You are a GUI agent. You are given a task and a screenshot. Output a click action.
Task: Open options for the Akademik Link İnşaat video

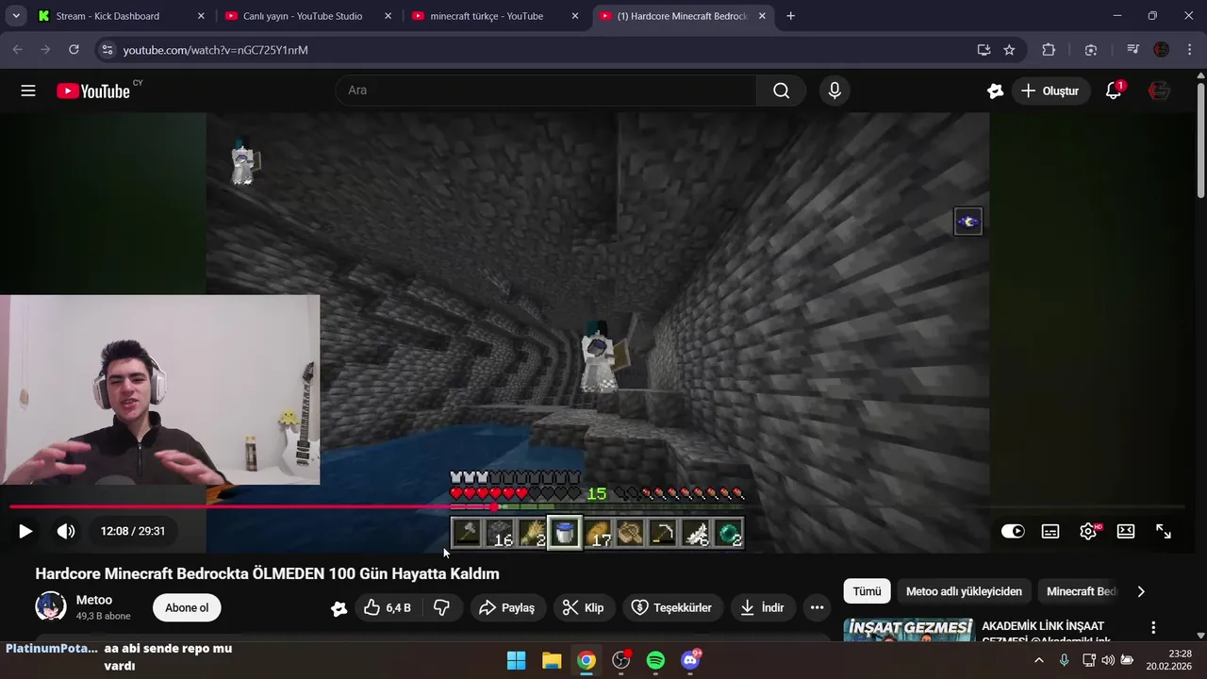pyautogui.click(x=1152, y=627)
